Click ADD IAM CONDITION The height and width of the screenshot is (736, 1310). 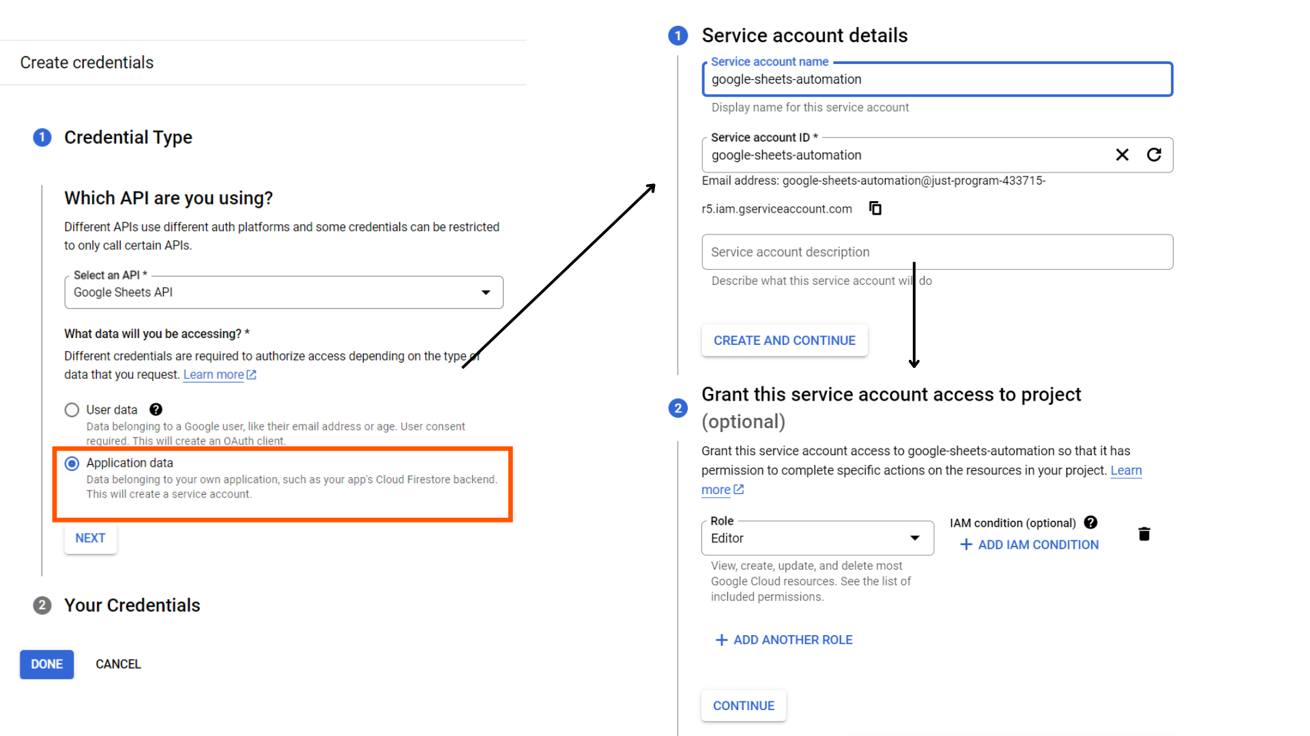[1029, 545]
